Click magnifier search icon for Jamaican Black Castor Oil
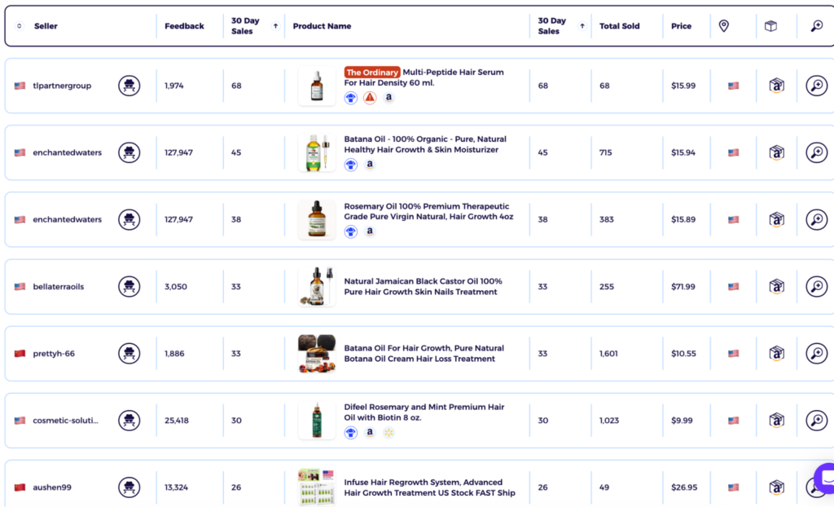Viewport: 834px width, 507px height. tap(816, 287)
